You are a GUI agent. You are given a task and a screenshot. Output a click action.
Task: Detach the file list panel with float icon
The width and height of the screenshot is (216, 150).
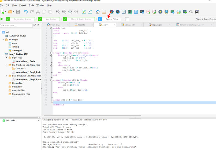pyautogui.click(x=35, y=25)
